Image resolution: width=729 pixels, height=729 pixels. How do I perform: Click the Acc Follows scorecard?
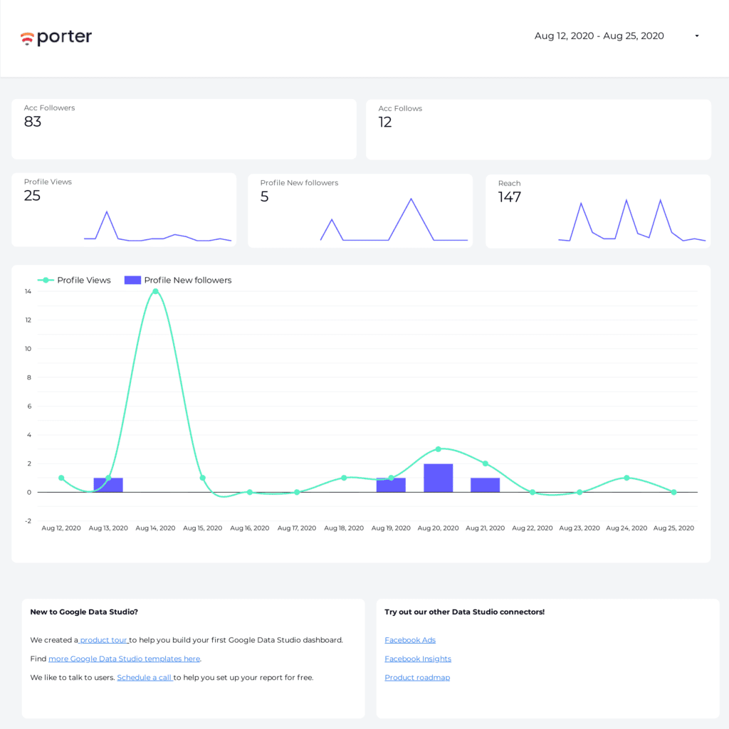(x=538, y=130)
